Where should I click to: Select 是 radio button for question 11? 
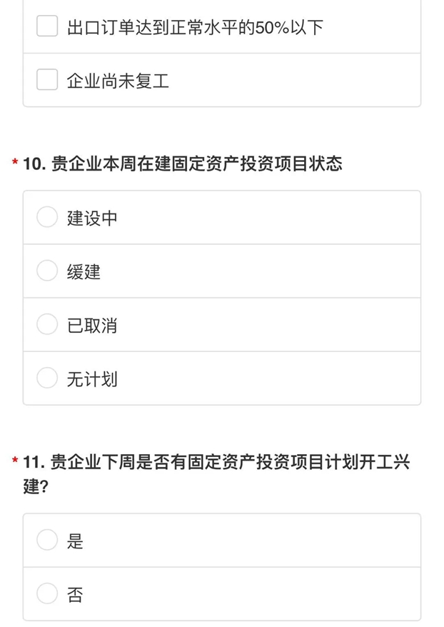(47, 540)
